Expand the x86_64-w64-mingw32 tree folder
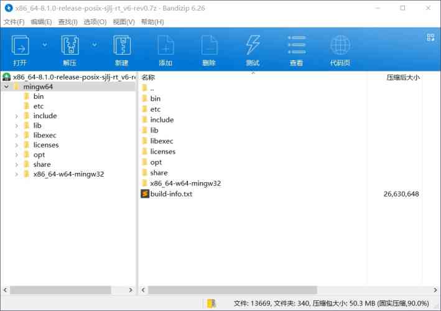This screenshot has width=441, height=311. 17,174
